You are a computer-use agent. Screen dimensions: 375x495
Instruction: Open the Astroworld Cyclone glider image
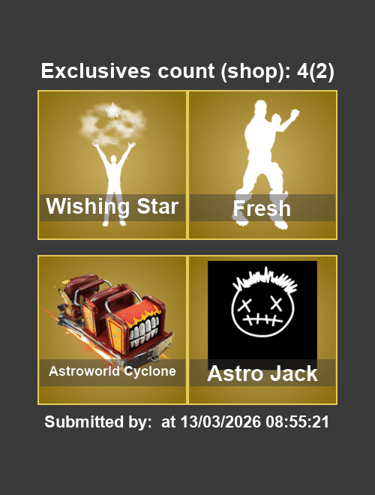pyautogui.click(x=112, y=320)
